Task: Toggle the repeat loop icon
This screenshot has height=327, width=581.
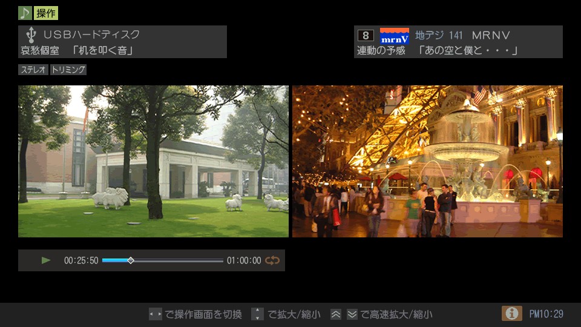Action: pos(272,260)
